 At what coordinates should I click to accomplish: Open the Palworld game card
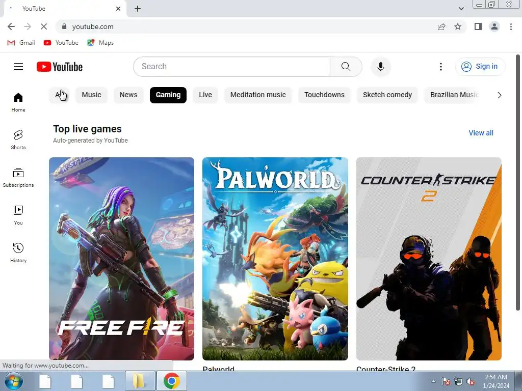[x=275, y=259]
